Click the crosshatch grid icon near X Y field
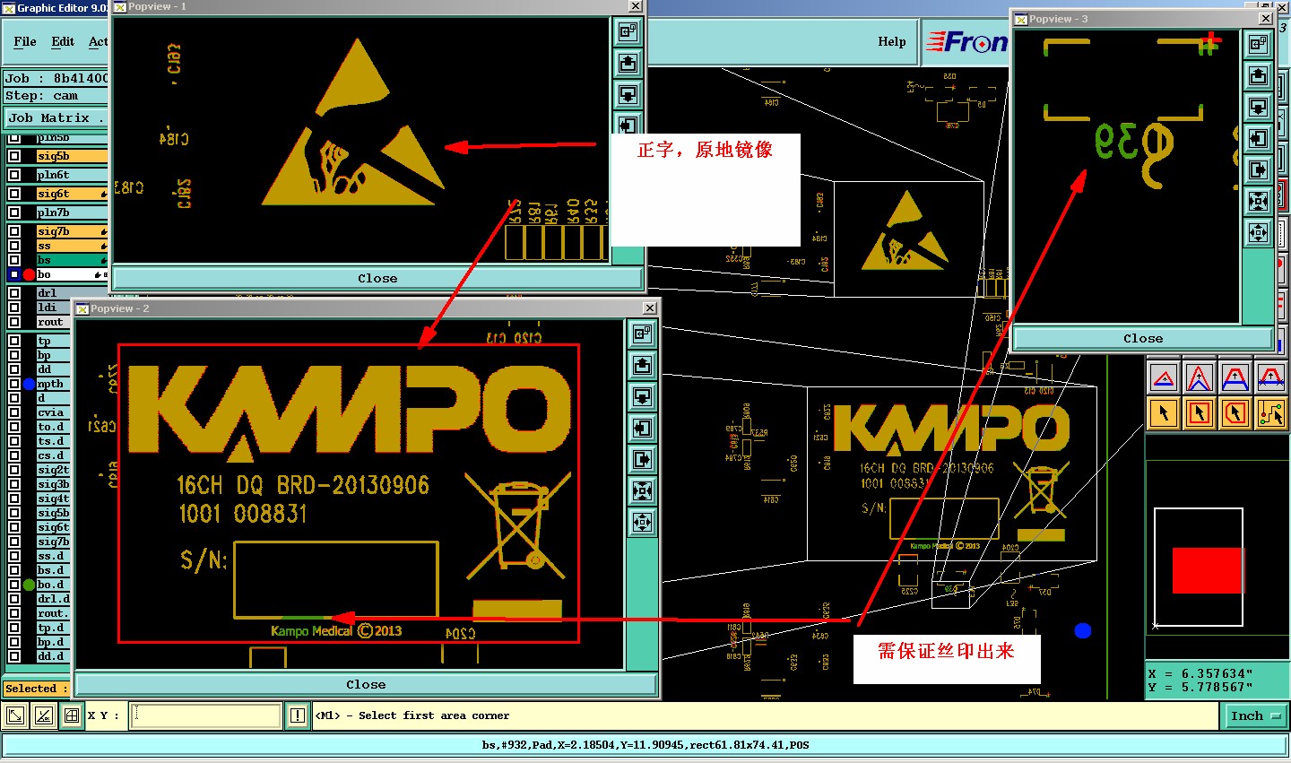 coord(72,715)
